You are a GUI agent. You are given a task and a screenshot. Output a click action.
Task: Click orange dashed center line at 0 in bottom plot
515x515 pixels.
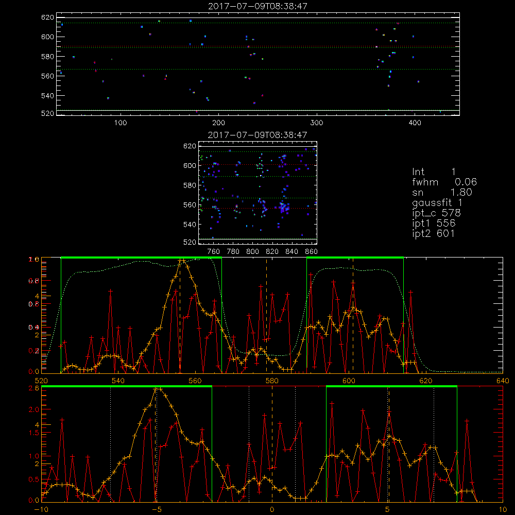(272, 443)
